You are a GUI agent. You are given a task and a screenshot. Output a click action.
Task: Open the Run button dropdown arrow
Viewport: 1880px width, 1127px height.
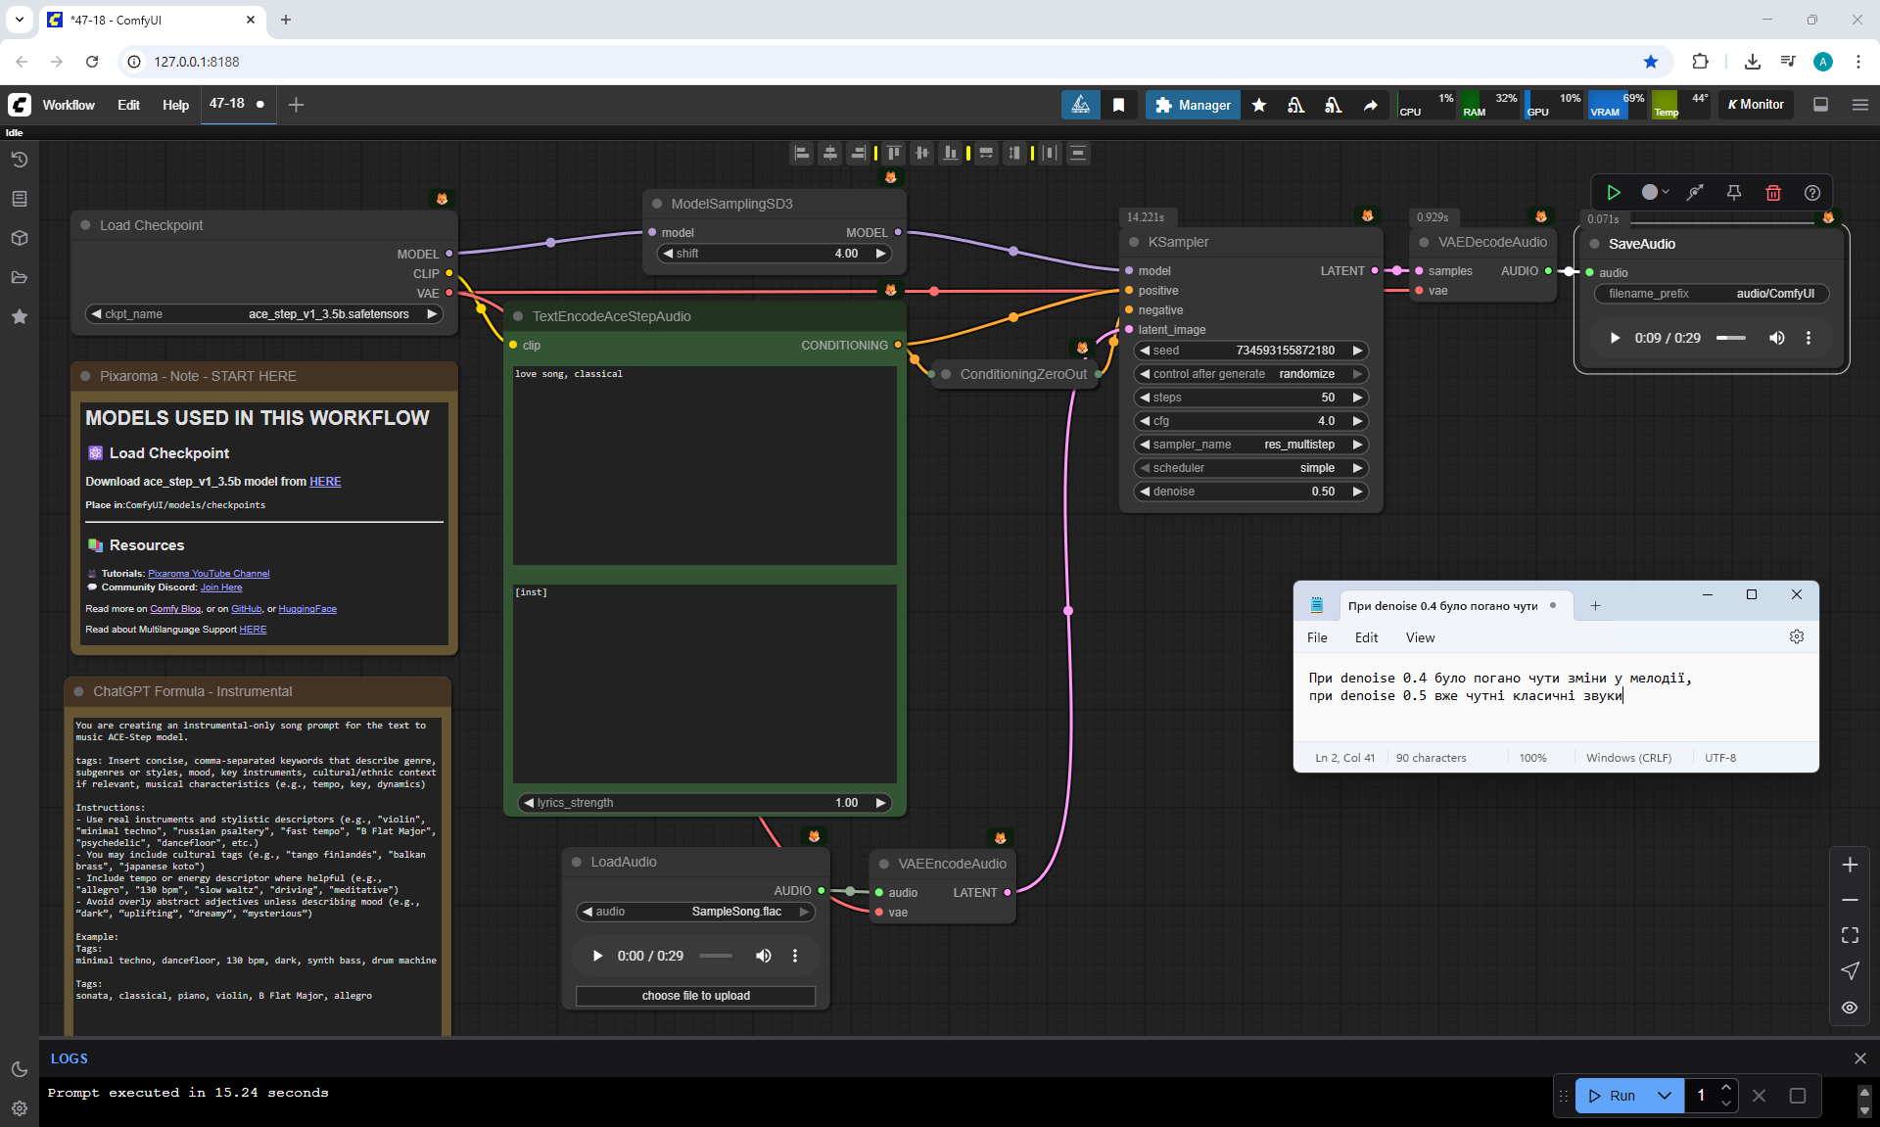click(x=1664, y=1096)
